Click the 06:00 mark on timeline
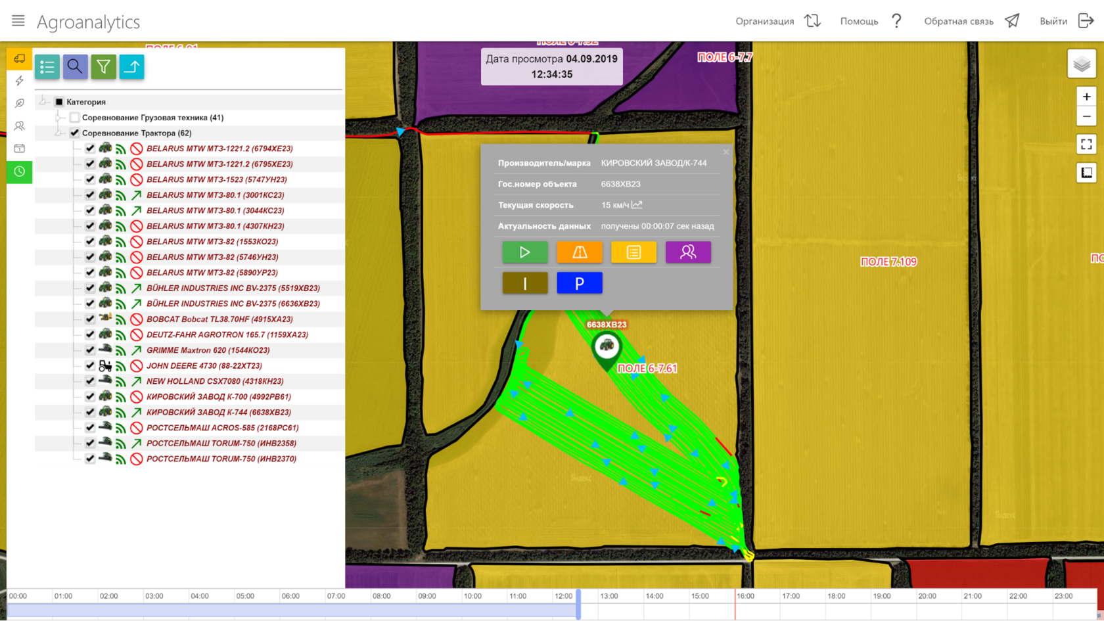 290,596
